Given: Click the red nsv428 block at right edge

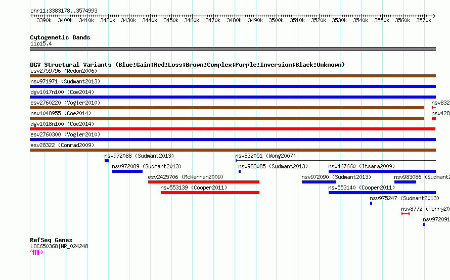Looking at the screenshot, I should tap(434, 118).
